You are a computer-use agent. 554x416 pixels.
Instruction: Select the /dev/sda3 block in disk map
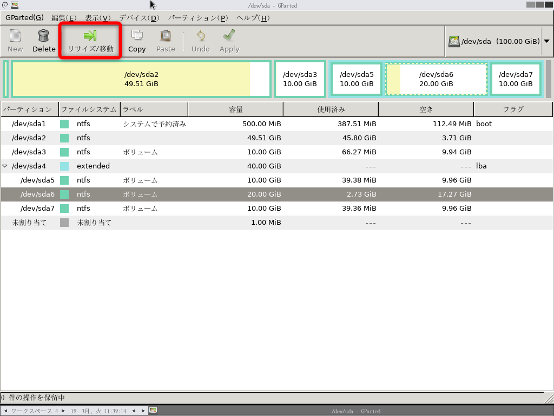click(x=300, y=79)
